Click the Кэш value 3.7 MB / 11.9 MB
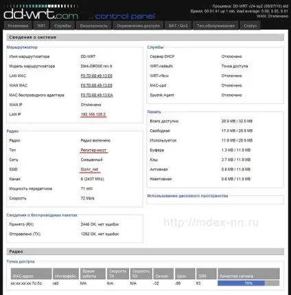The height and width of the screenshot is (295, 291). tap(236, 160)
